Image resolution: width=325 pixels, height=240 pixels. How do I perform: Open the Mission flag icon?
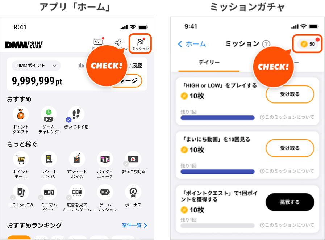(x=141, y=42)
